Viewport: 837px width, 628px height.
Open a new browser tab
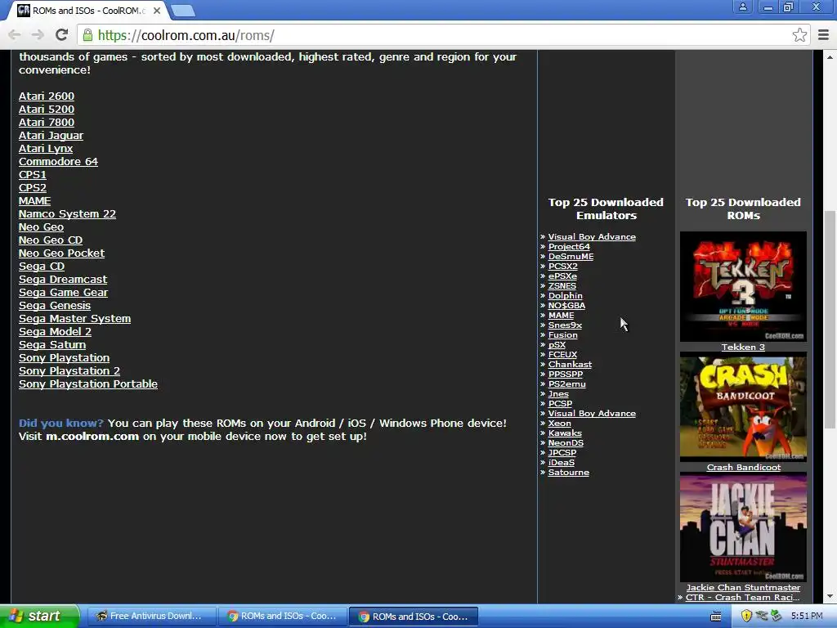(183, 10)
